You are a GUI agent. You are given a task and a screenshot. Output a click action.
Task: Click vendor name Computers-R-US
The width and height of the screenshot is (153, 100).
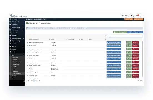point(32,46)
